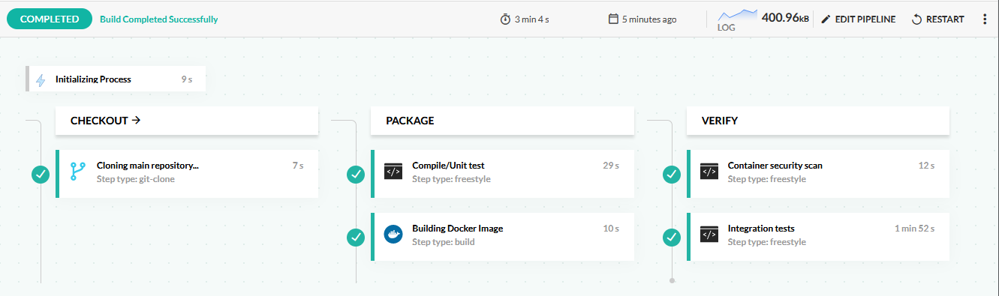Click the stopwatch duration icon
The image size is (999, 296).
[505, 19]
